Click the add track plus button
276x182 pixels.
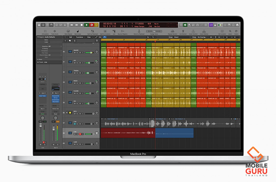click(65, 41)
